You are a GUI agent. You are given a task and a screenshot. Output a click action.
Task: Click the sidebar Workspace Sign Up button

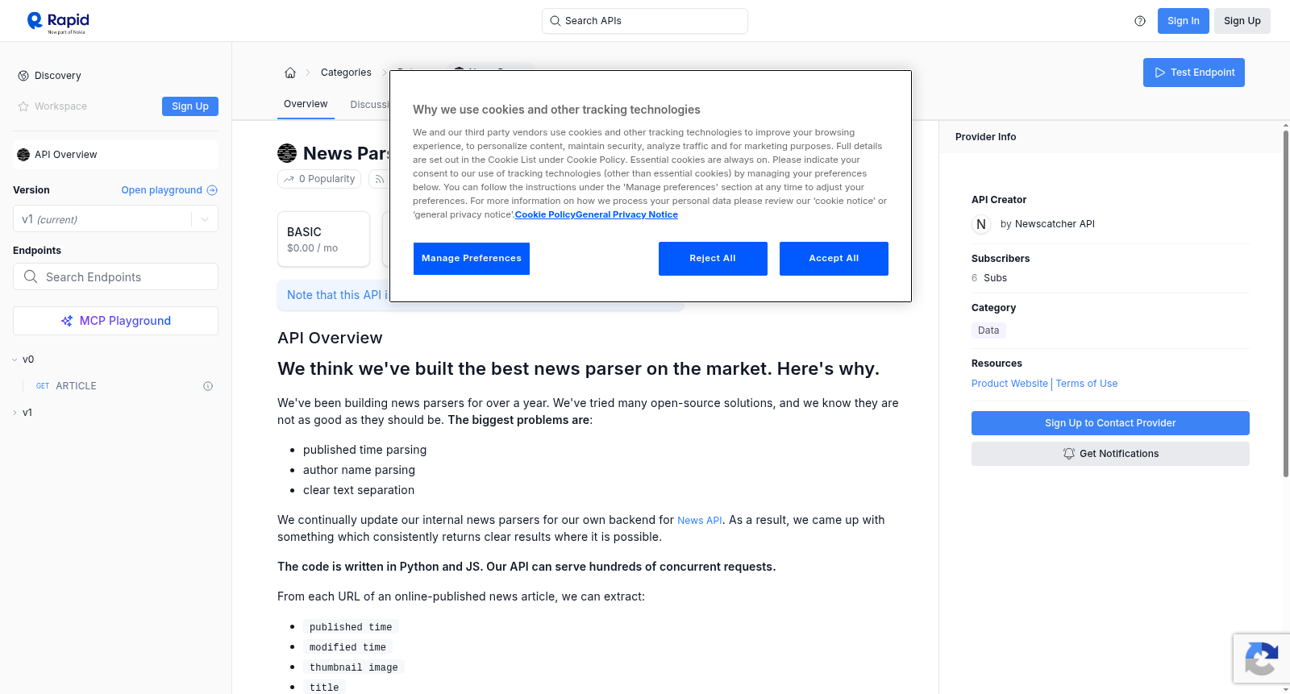(190, 106)
